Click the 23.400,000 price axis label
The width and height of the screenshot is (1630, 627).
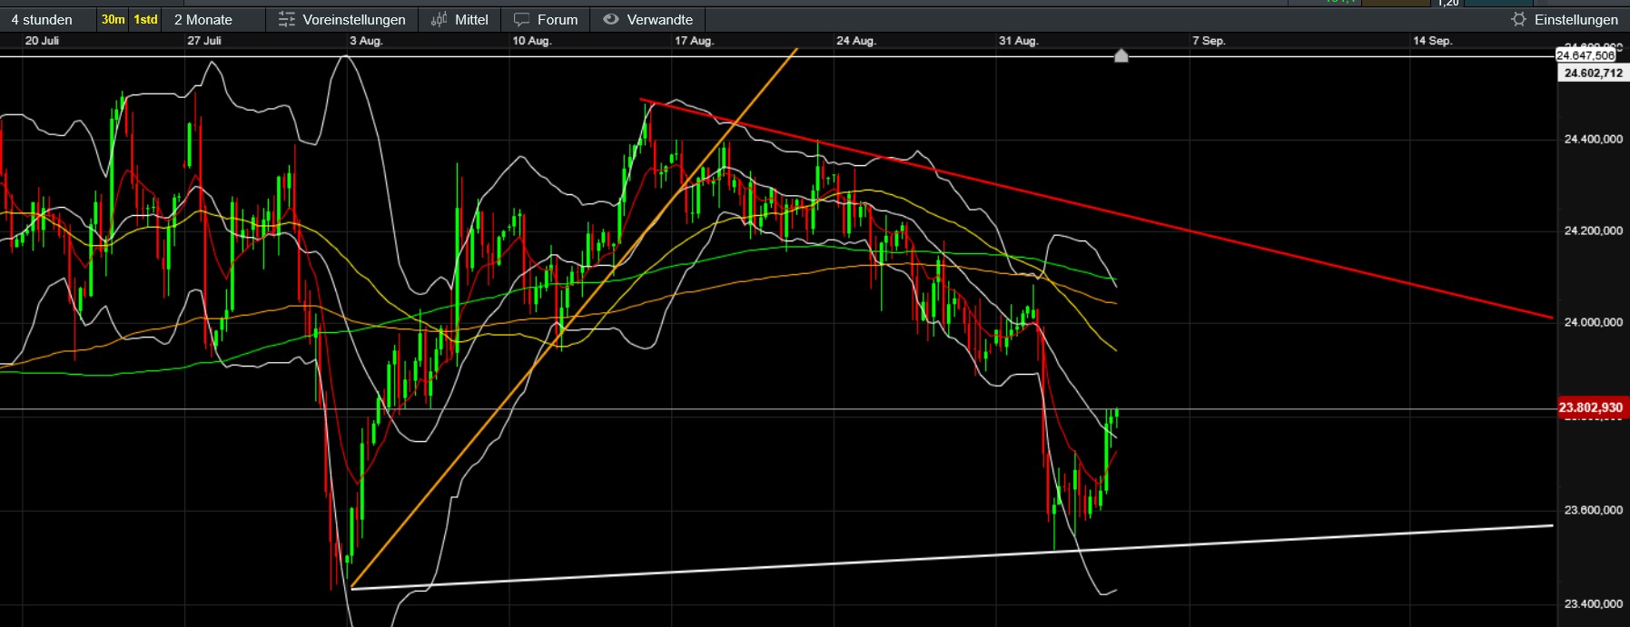pos(1593,603)
